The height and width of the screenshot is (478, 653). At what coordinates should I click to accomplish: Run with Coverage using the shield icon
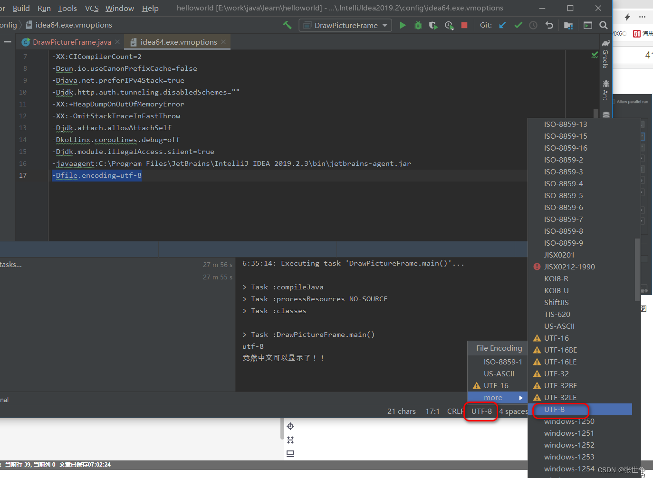coord(433,25)
